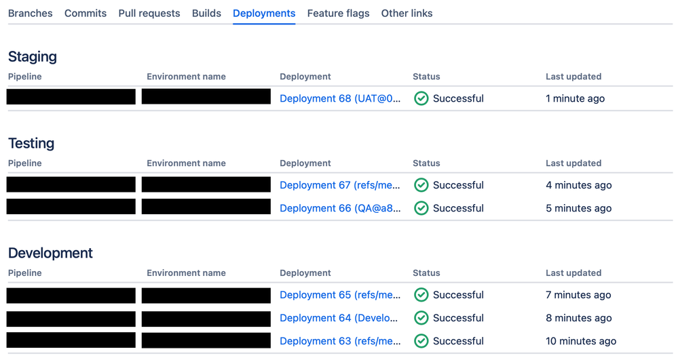
Task: Click '7 minutes ago' timestamp
Action: click(x=578, y=295)
